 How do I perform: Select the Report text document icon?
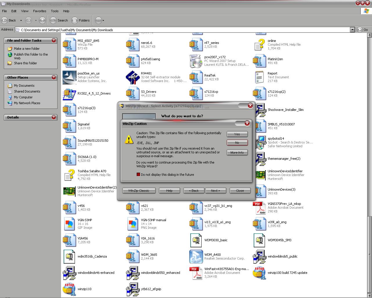click(260, 77)
